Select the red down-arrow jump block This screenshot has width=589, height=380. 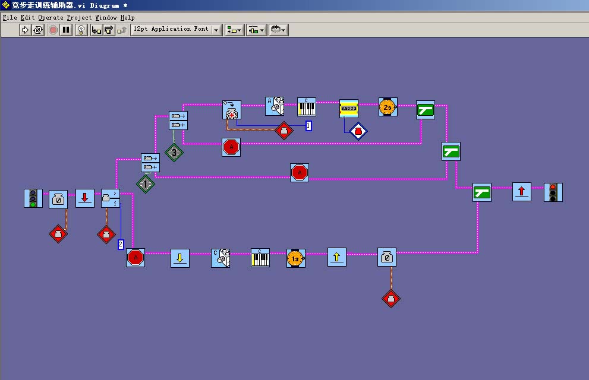[85, 198]
